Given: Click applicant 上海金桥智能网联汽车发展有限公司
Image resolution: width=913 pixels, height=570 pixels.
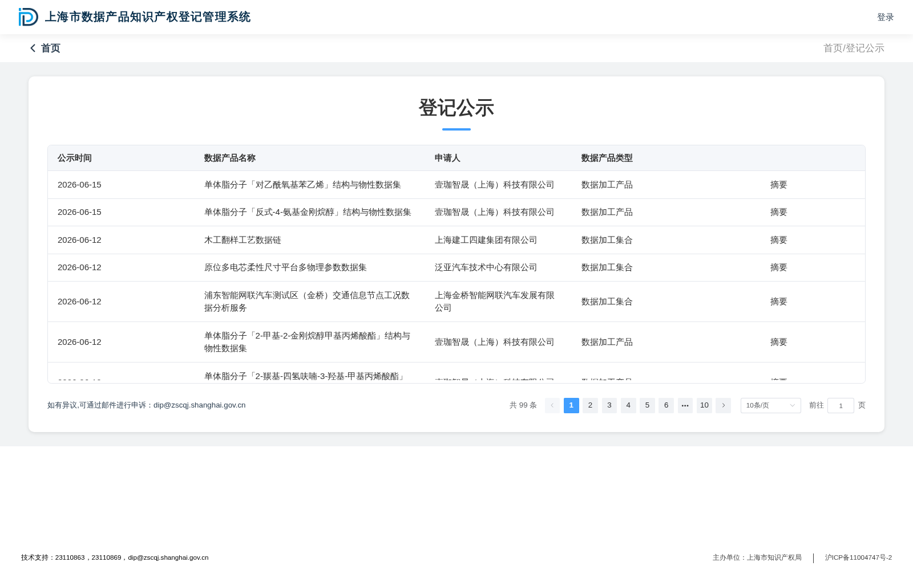Looking at the screenshot, I should point(495,302).
